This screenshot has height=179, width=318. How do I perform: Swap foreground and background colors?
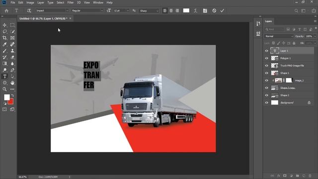point(12,95)
